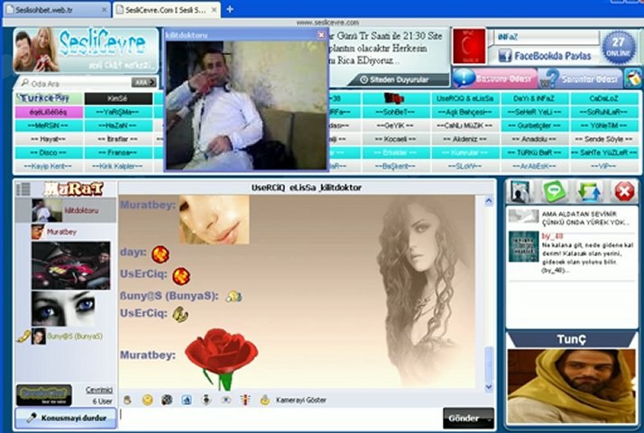The width and height of the screenshot is (644, 433).
Task: Click the chat scrollbar down arrow
Action: (489, 387)
